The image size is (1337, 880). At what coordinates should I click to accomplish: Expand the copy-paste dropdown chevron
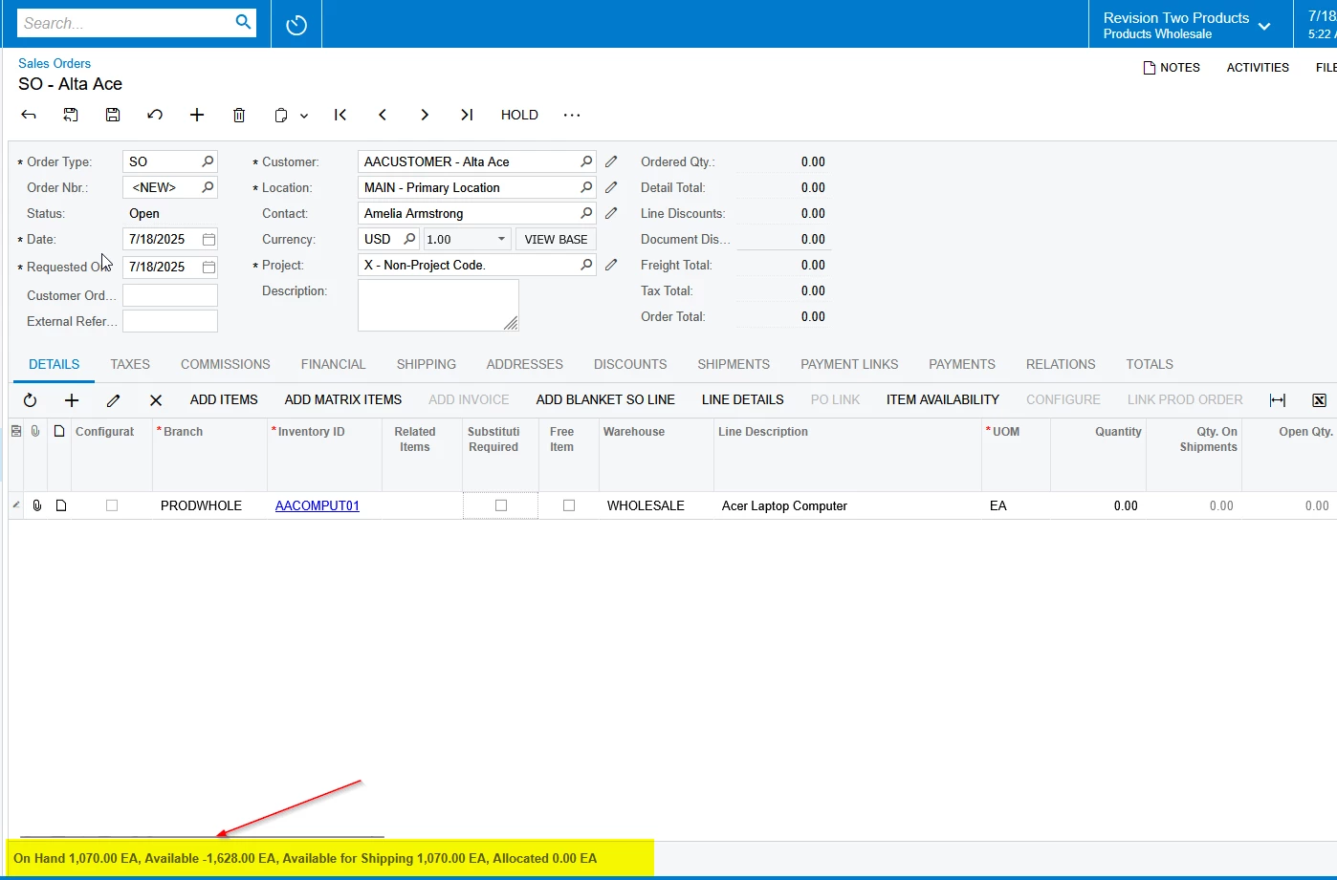coord(304,114)
